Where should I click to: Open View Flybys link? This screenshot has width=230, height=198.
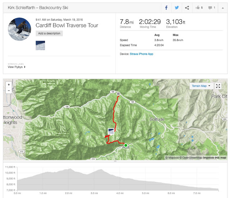tap(17, 67)
